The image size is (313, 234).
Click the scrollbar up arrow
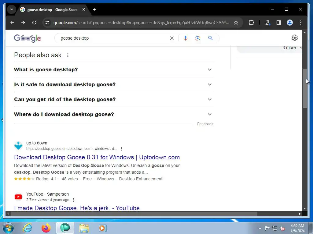point(305,32)
